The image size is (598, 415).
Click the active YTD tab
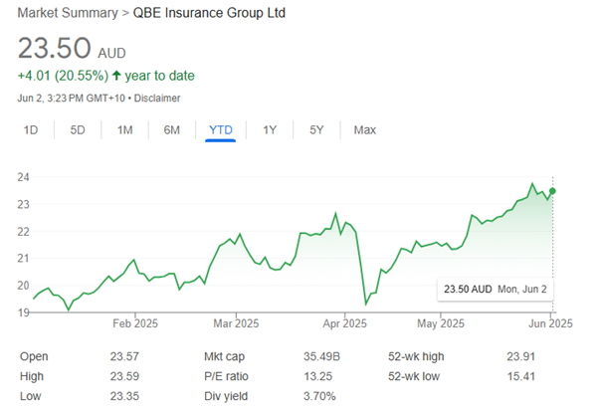[x=220, y=130]
